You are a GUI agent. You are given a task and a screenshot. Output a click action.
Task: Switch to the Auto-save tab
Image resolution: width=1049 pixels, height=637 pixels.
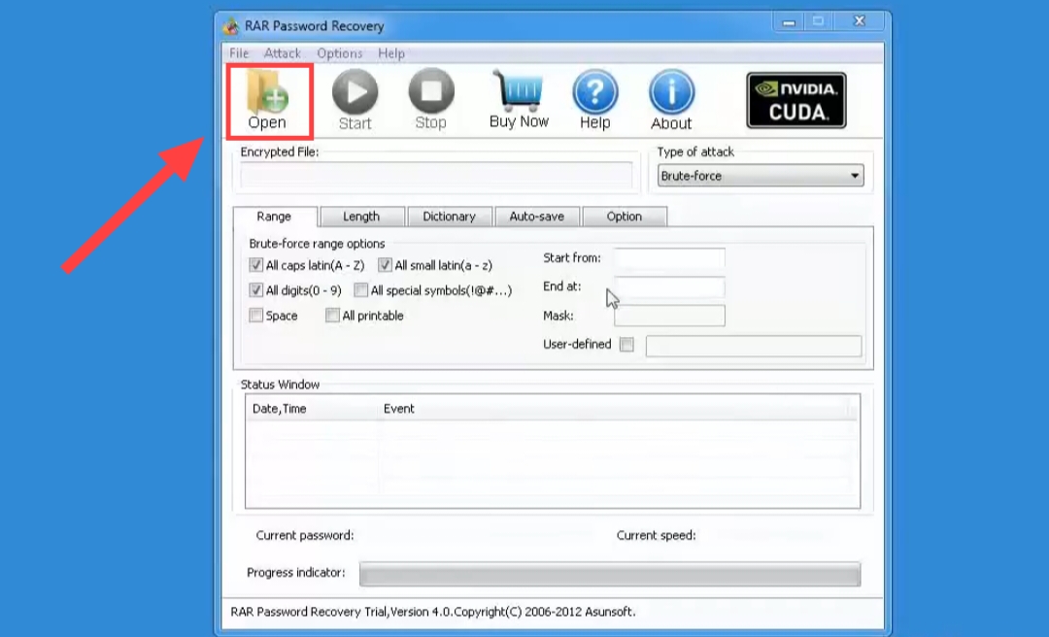tap(537, 217)
